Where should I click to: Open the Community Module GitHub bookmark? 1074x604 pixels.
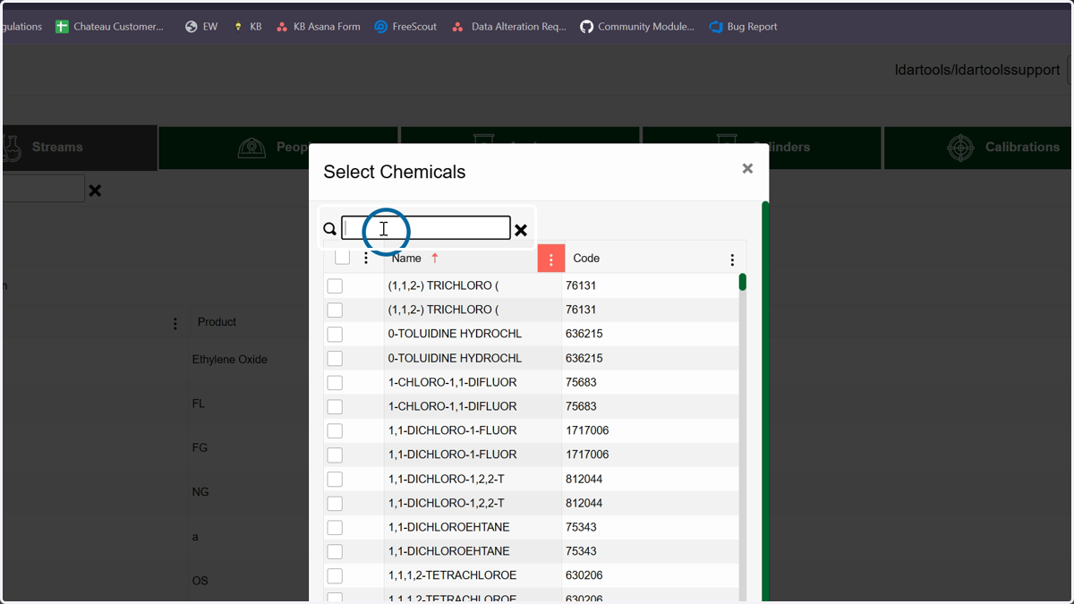[637, 27]
